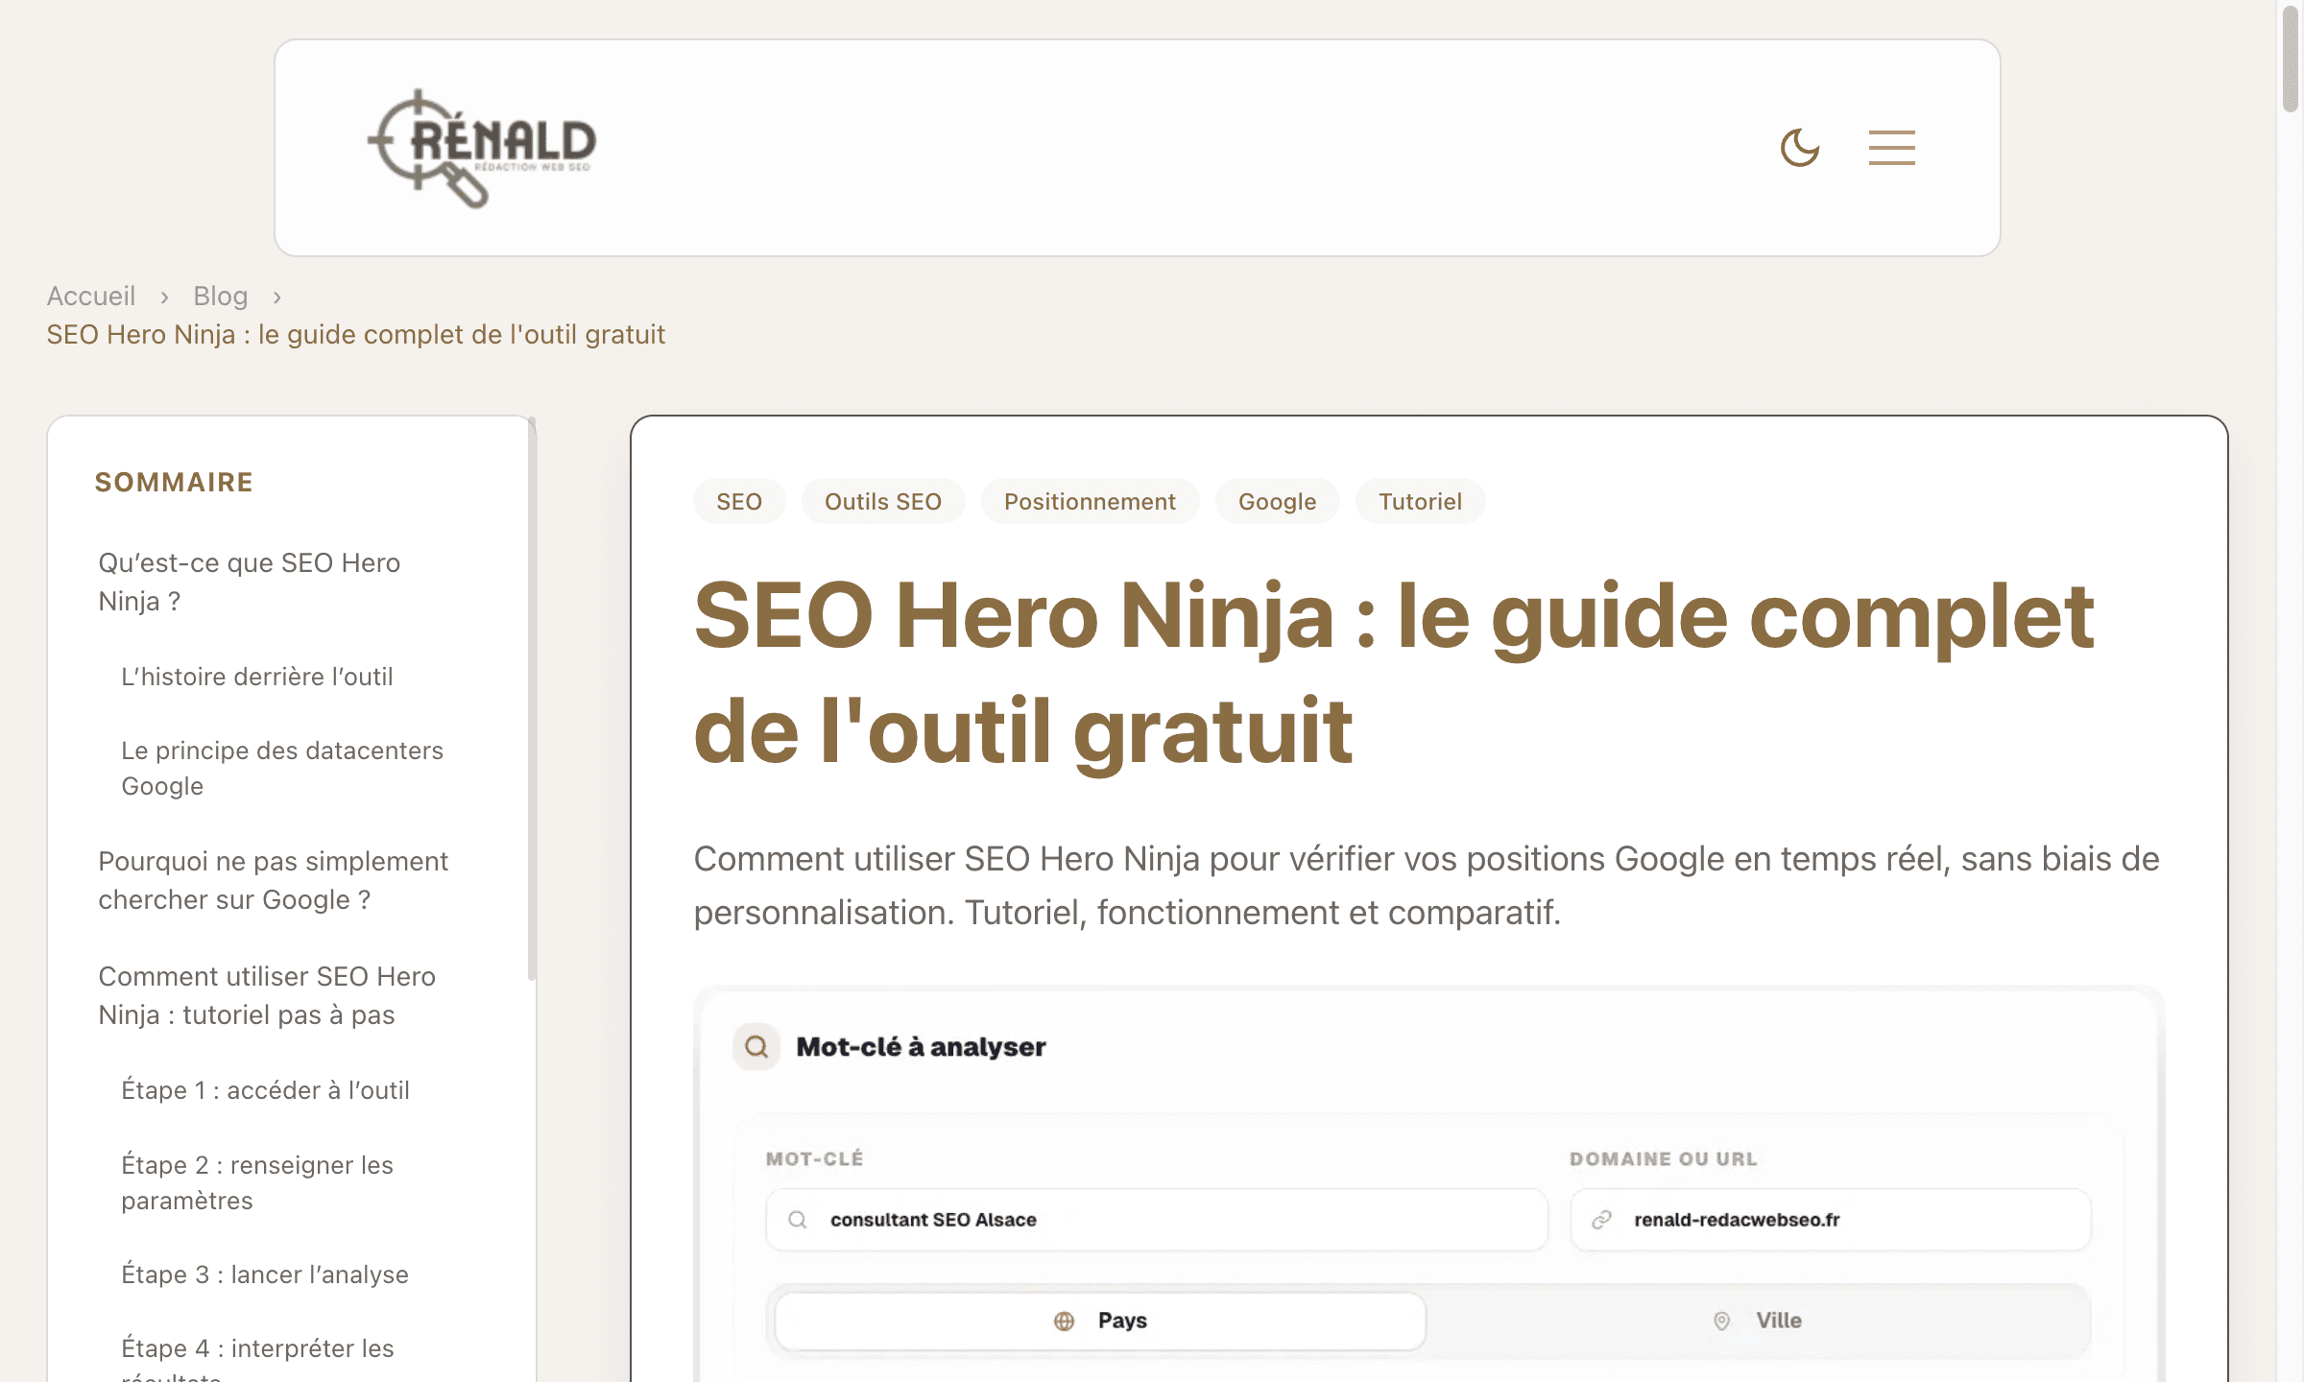Select the Outils SEO tag

pyautogui.click(x=882, y=501)
